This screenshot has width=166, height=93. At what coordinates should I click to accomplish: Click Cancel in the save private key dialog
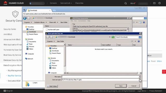134,86
